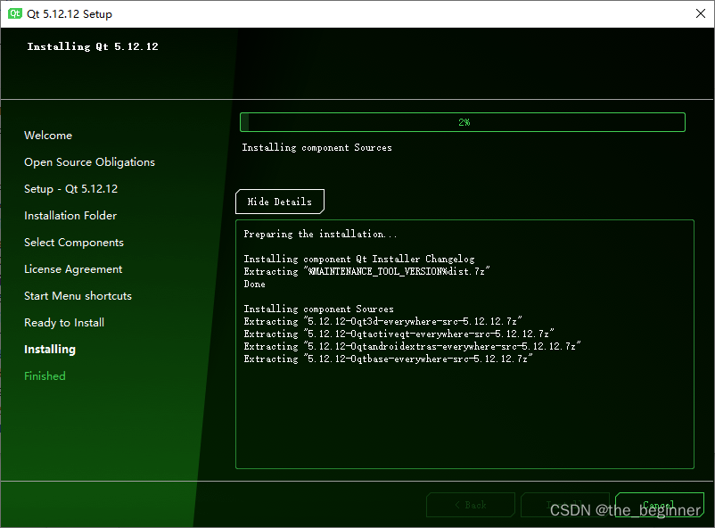Screen dimensions: 715x528
Task: Click the 'Done' log line
Action: pyautogui.click(x=254, y=284)
